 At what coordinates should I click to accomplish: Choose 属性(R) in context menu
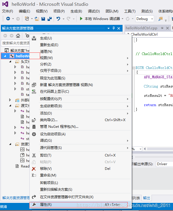click(80, 205)
